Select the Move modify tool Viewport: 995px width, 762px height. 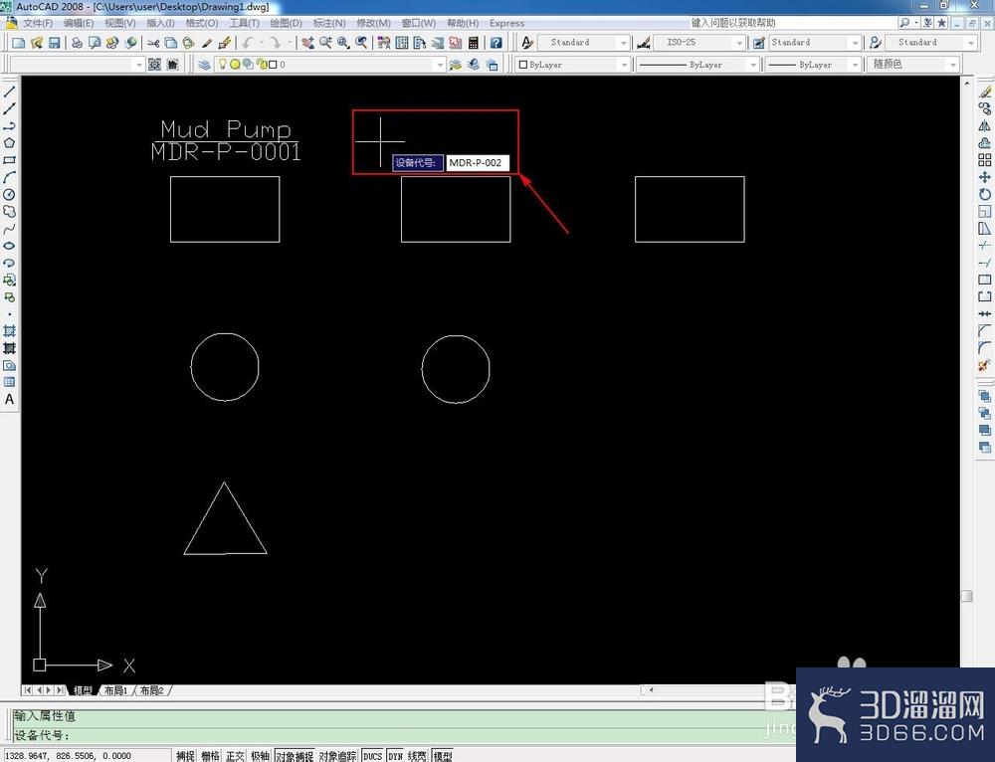pyautogui.click(x=984, y=177)
